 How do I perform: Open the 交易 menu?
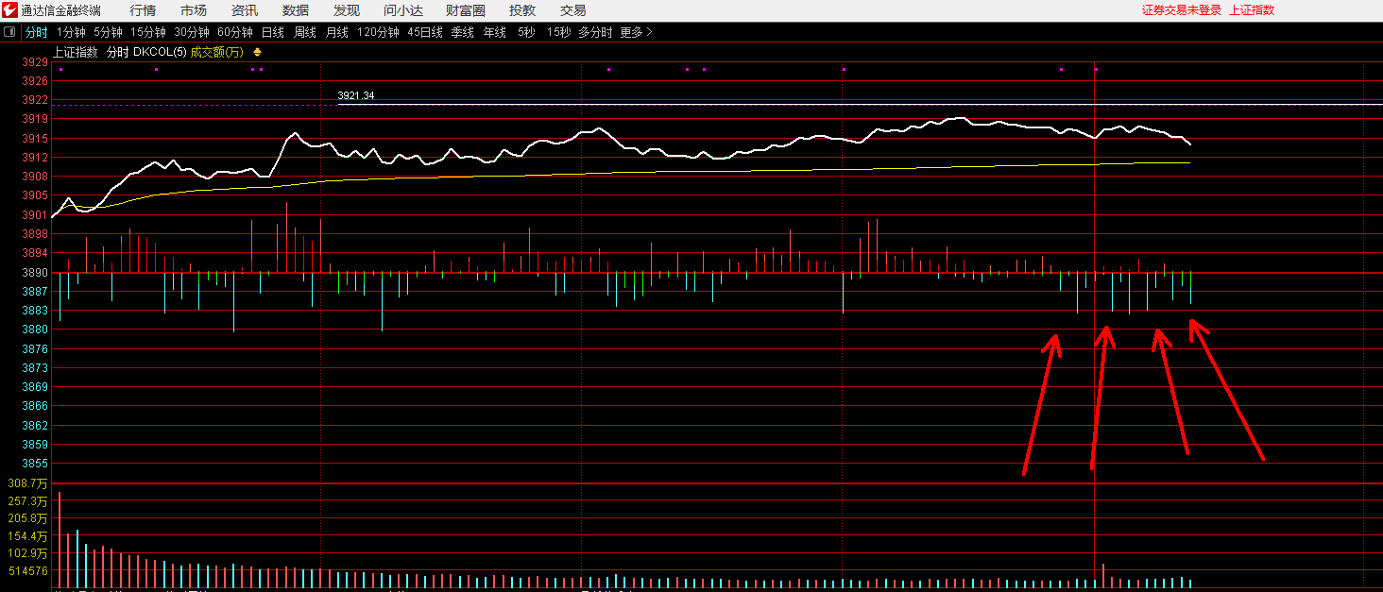(573, 10)
